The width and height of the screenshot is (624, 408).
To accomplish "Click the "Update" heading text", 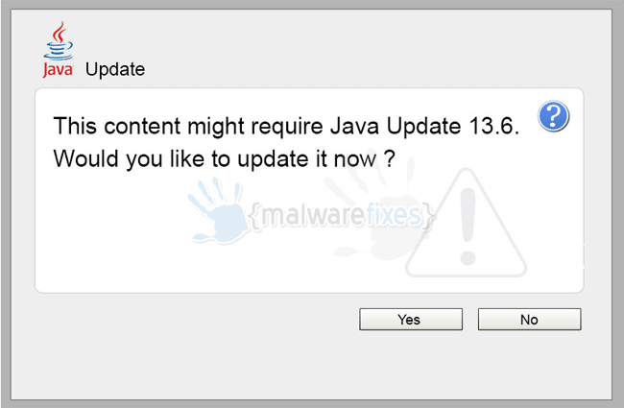I will 115,70.
